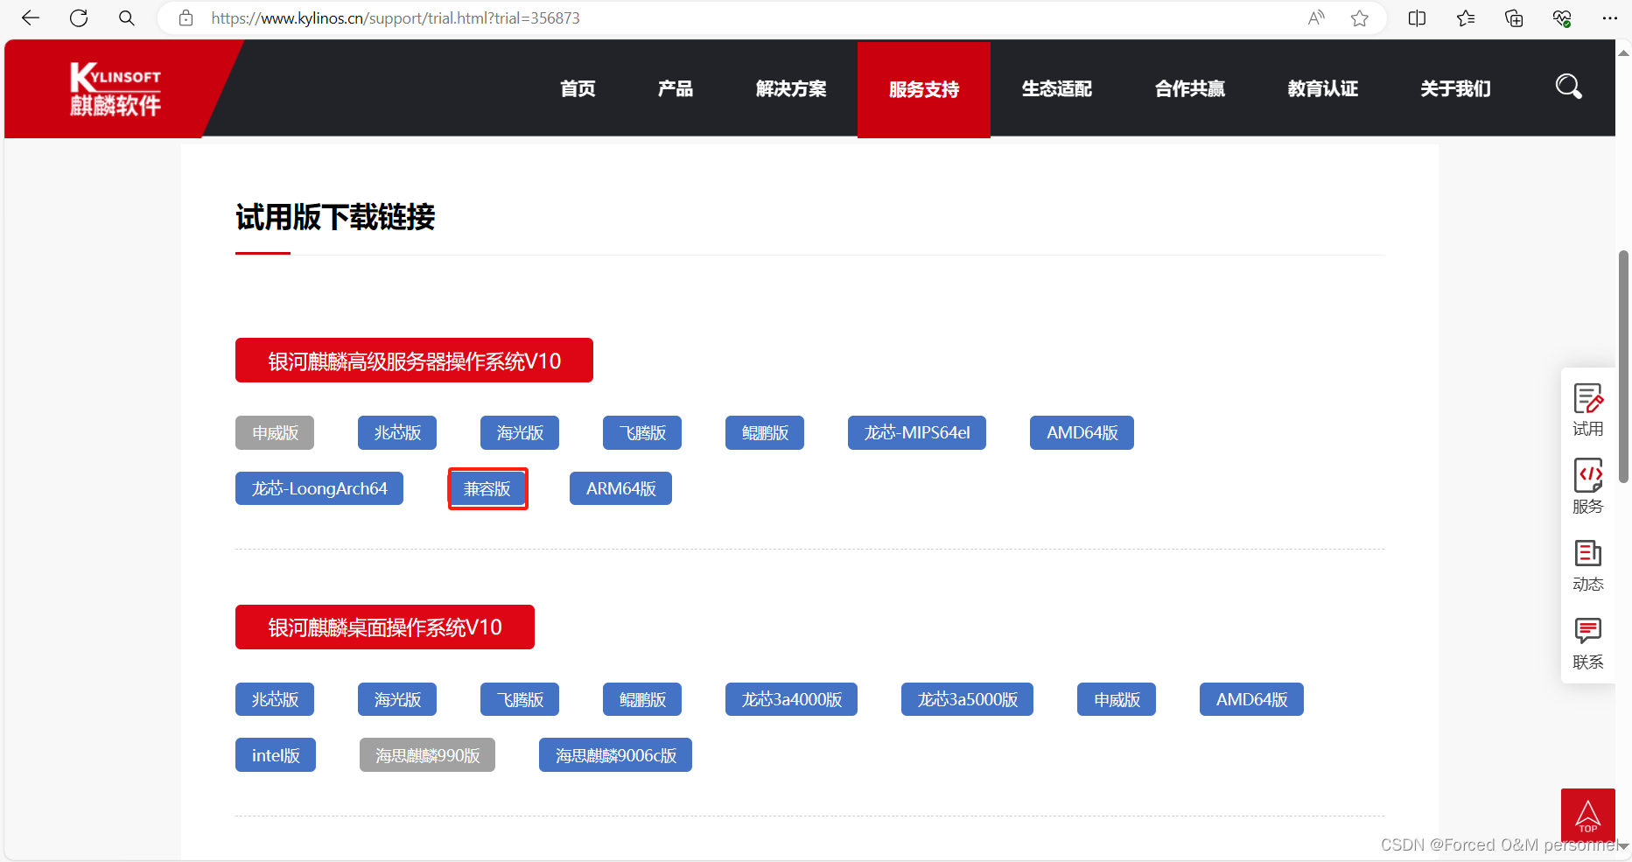Screen dimensions: 1632x862
Task: Open the 动态 news sidebar icon
Action: (x=1588, y=565)
